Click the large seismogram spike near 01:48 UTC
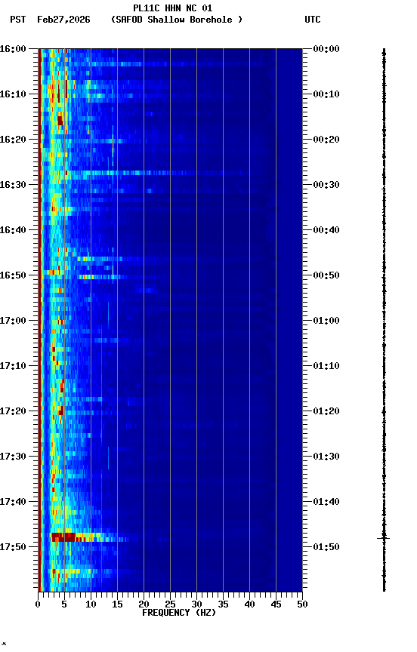 383,539
